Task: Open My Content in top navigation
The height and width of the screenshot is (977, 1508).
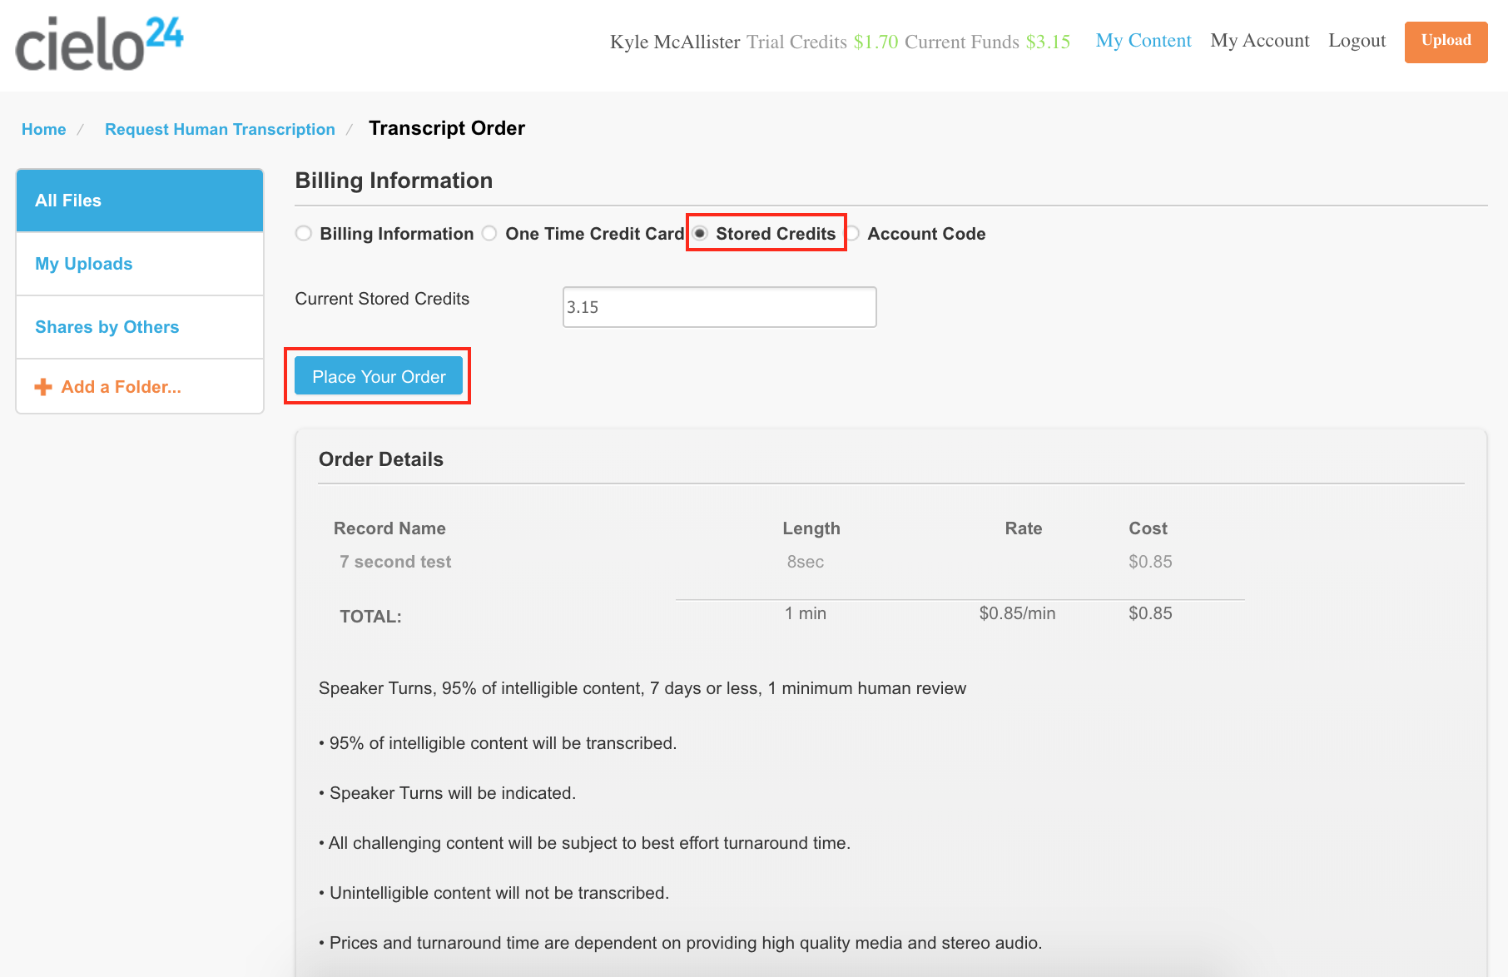Action: click(x=1143, y=40)
